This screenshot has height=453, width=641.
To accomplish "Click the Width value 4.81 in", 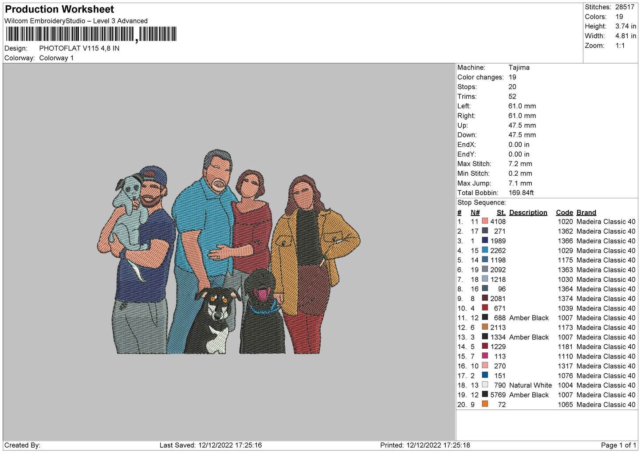I will click(625, 36).
